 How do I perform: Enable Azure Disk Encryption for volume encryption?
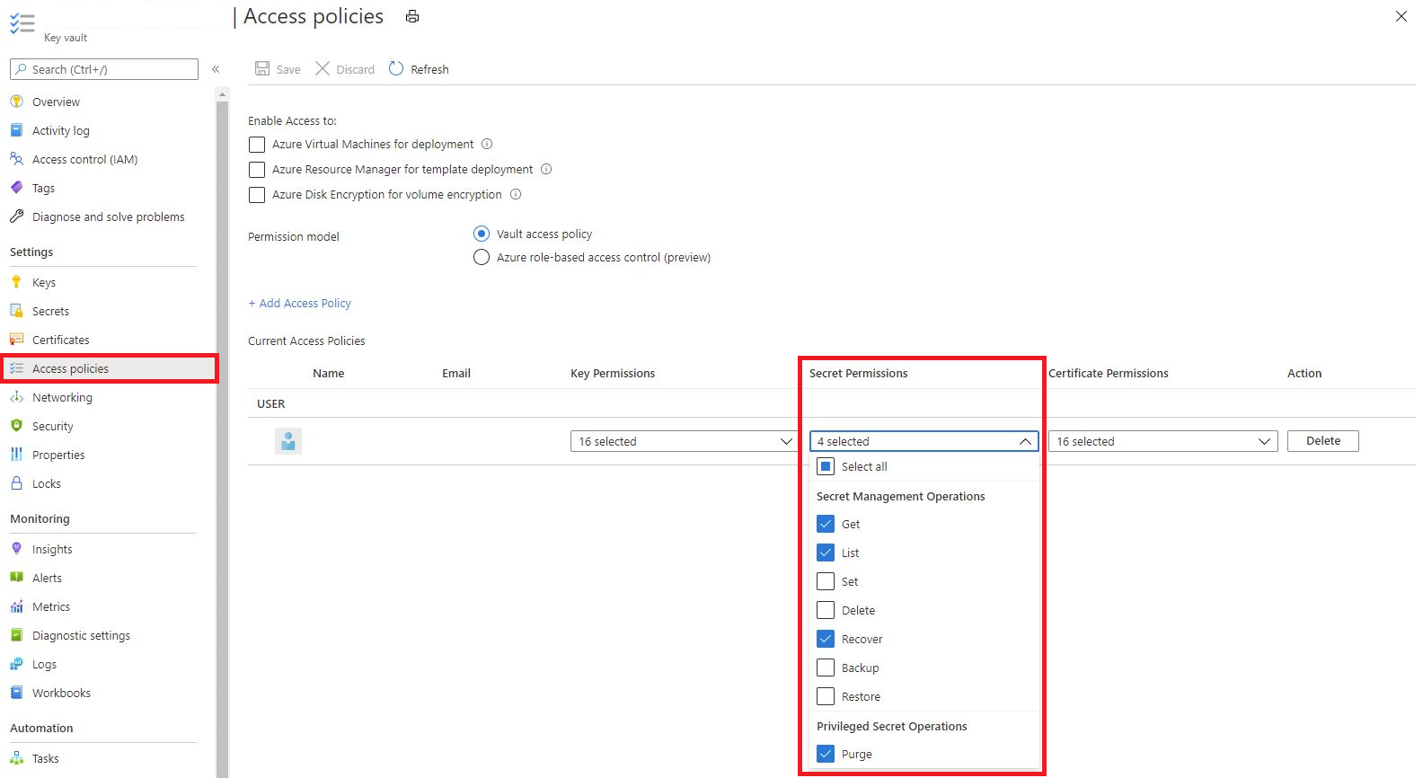click(x=257, y=195)
